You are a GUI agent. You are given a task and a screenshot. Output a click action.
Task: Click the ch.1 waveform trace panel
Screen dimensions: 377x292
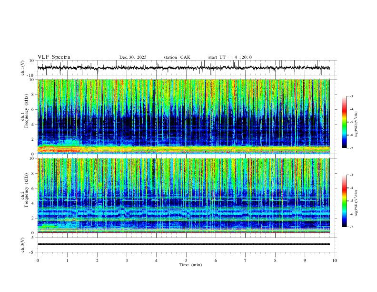187,68
